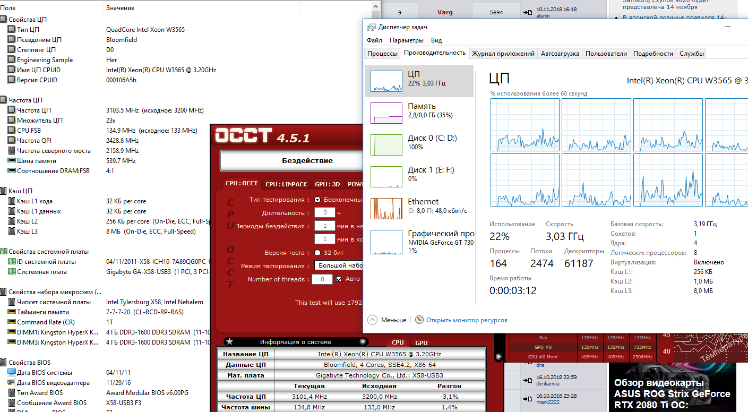Click the Длительность hours input field

[324, 213]
